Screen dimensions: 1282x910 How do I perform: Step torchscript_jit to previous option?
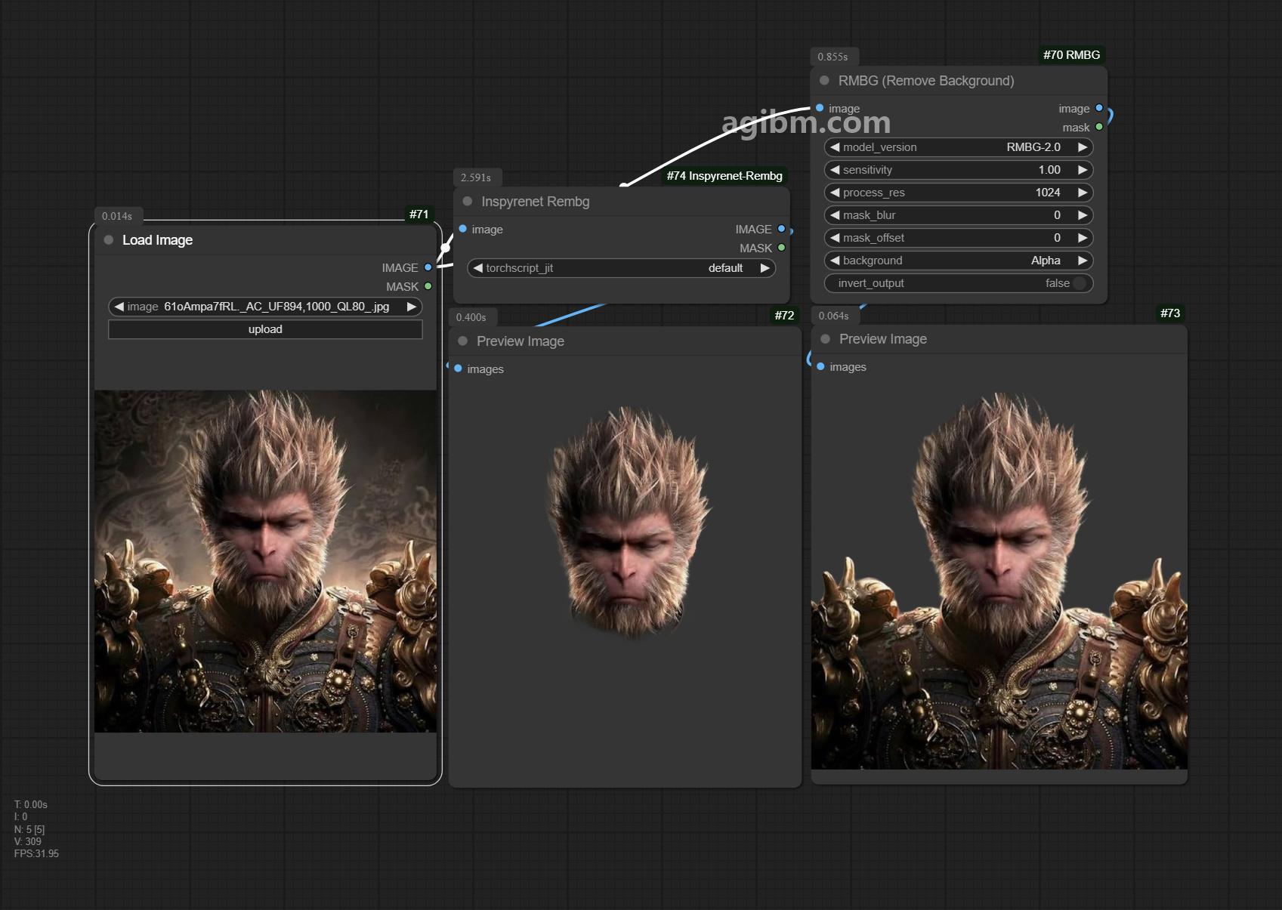[x=477, y=268]
